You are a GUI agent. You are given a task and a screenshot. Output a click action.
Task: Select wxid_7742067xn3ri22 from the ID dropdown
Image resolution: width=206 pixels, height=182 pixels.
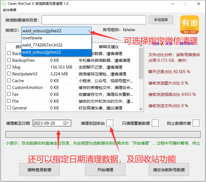(x=56, y=45)
